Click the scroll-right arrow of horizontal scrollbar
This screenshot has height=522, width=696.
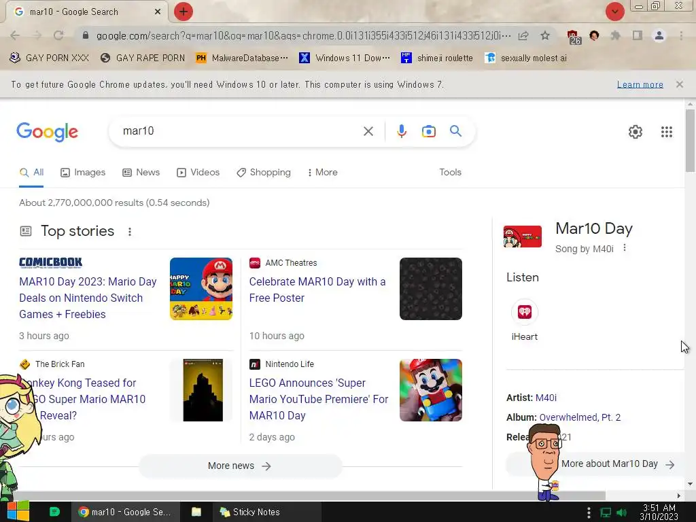coord(678,495)
